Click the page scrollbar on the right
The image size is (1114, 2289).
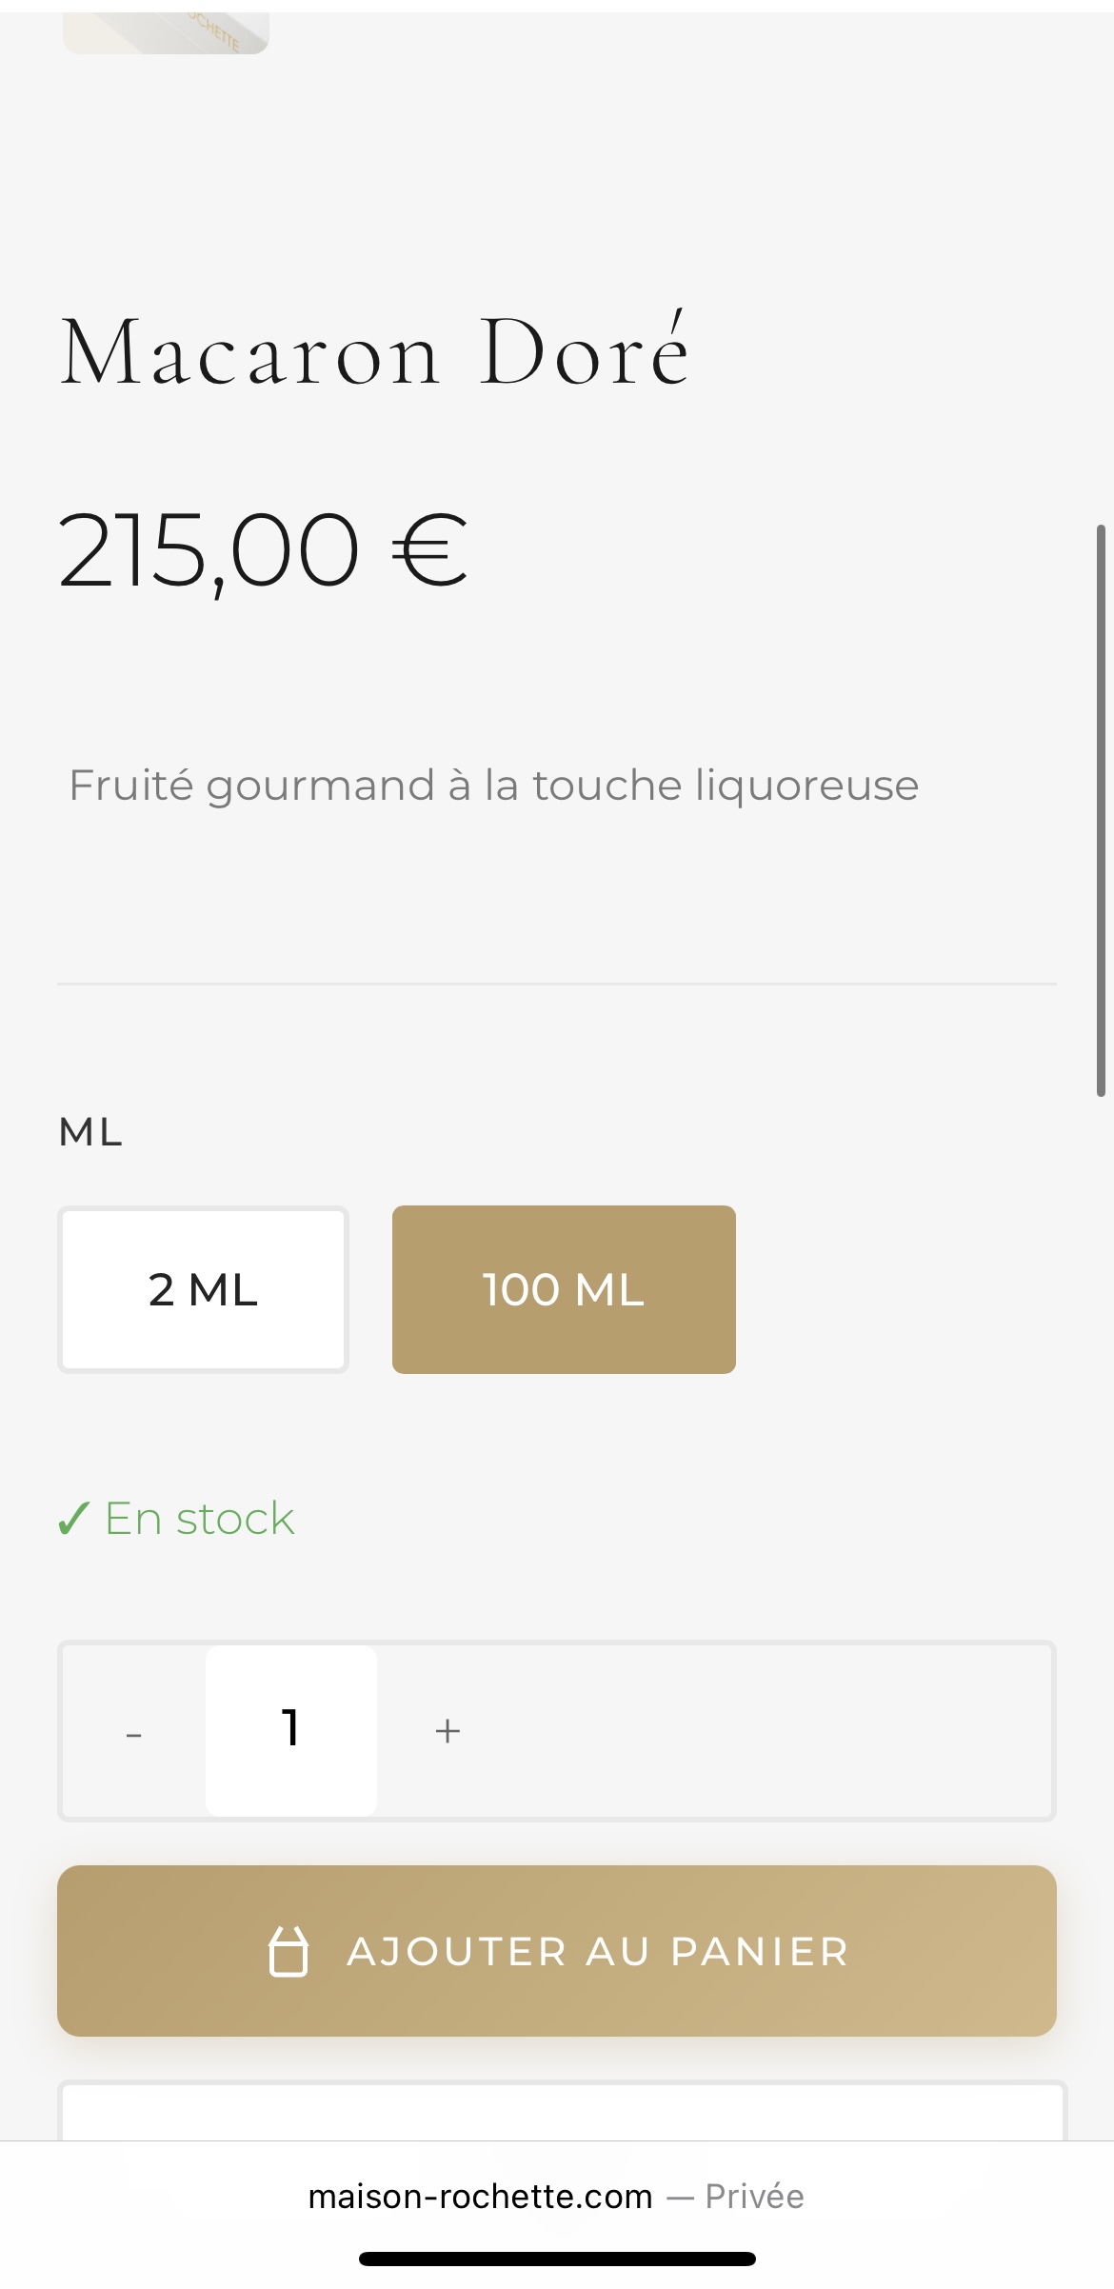[1101, 809]
